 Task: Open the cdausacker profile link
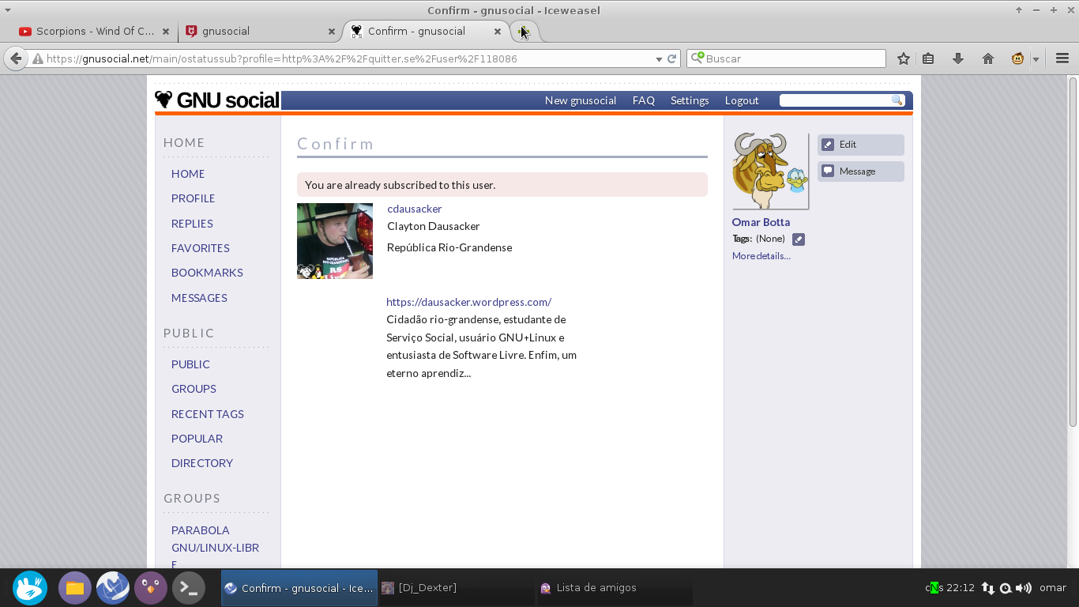(x=415, y=209)
